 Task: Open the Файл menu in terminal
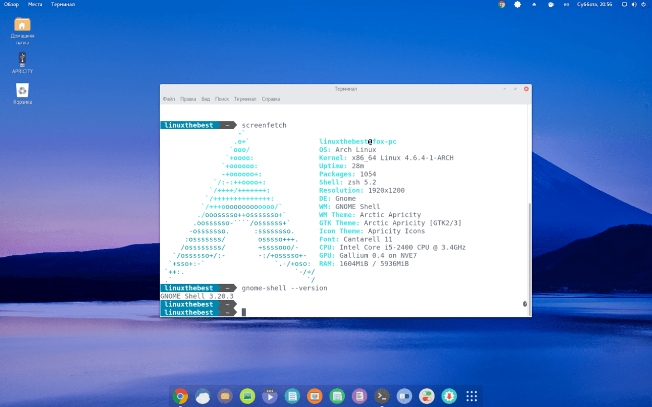coord(168,99)
